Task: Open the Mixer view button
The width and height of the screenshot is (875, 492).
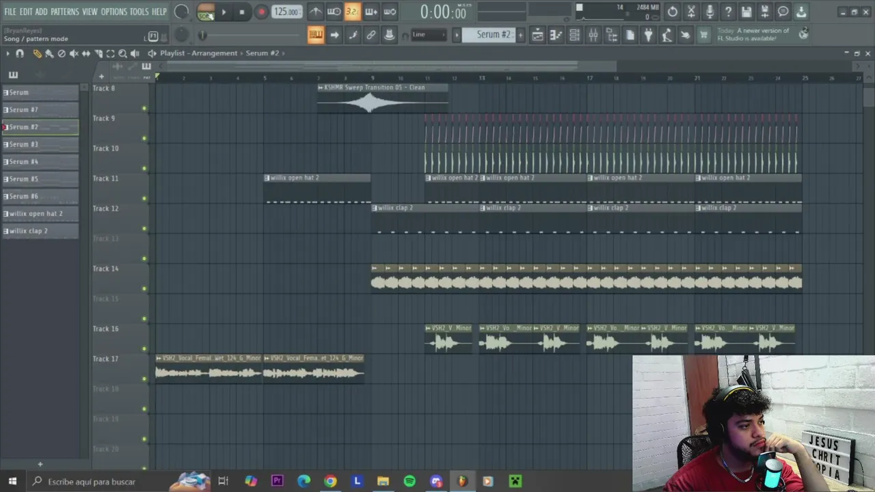Action: tap(593, 35)
